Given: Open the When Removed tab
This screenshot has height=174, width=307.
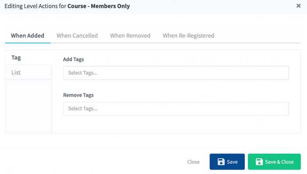Looking at the screenshot, I should tap(130, 36).
